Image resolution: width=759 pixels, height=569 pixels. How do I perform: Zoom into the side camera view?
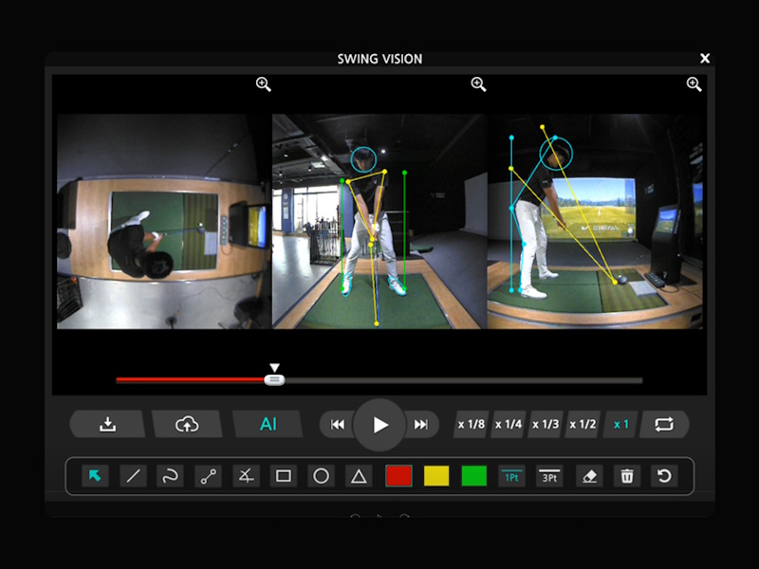tap(694, 84)
